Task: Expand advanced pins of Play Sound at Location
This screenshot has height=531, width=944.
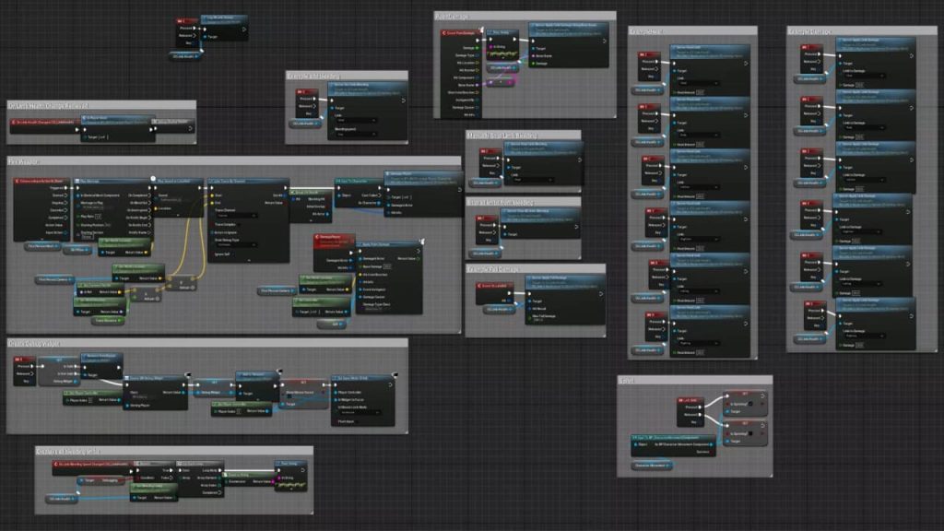Action: [x=178, y=215]
